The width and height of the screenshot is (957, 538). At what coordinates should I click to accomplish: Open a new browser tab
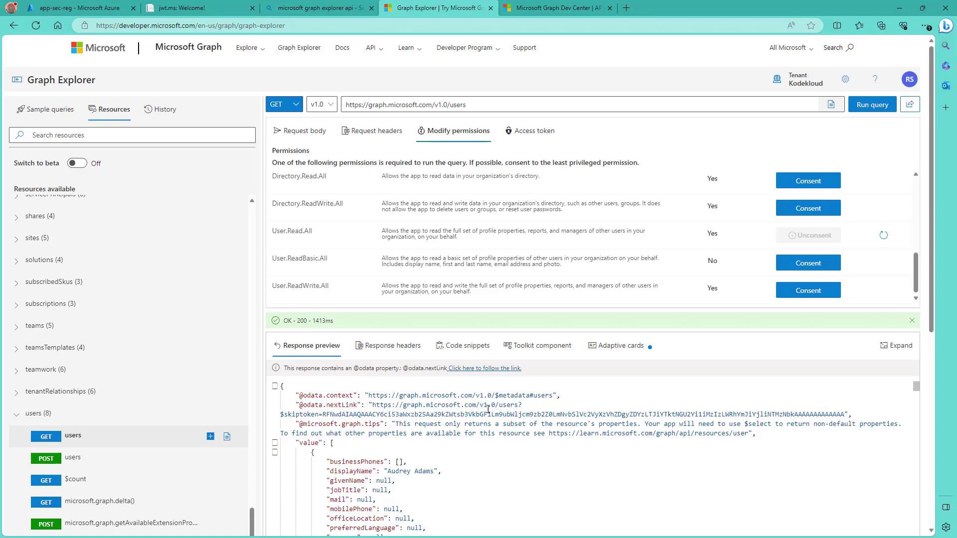pos(627,8)
